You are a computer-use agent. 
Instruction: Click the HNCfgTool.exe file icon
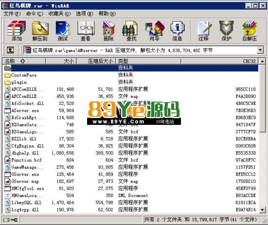pos(8,188)
